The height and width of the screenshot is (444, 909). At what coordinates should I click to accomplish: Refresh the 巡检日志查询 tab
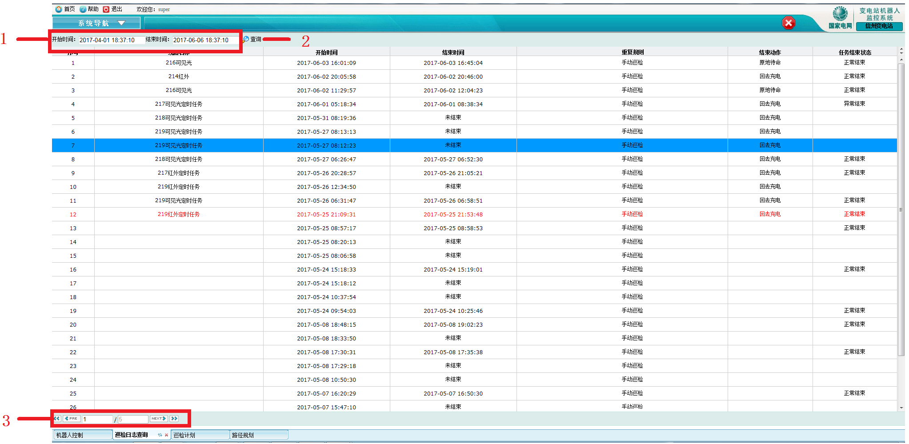tap(160, 435)
